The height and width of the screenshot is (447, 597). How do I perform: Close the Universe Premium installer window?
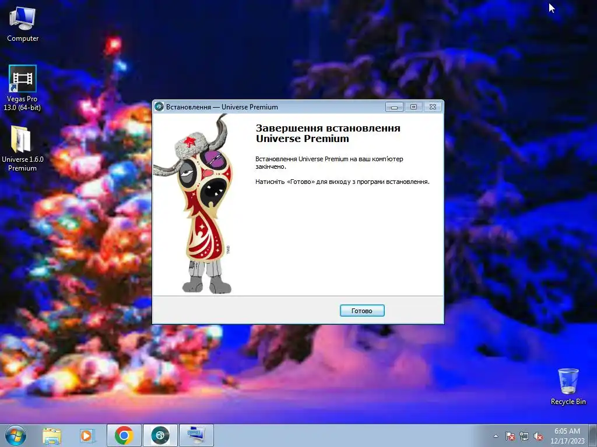pos(433,107)
